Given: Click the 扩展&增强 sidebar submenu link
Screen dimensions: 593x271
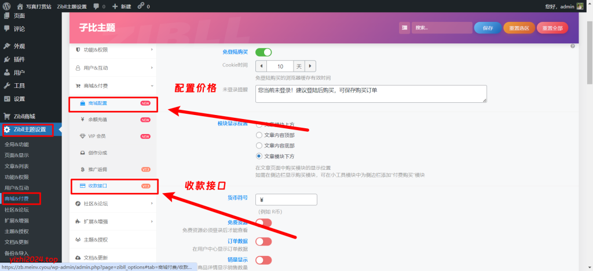Looking at the screenshot, I should (x=17, y=220).
